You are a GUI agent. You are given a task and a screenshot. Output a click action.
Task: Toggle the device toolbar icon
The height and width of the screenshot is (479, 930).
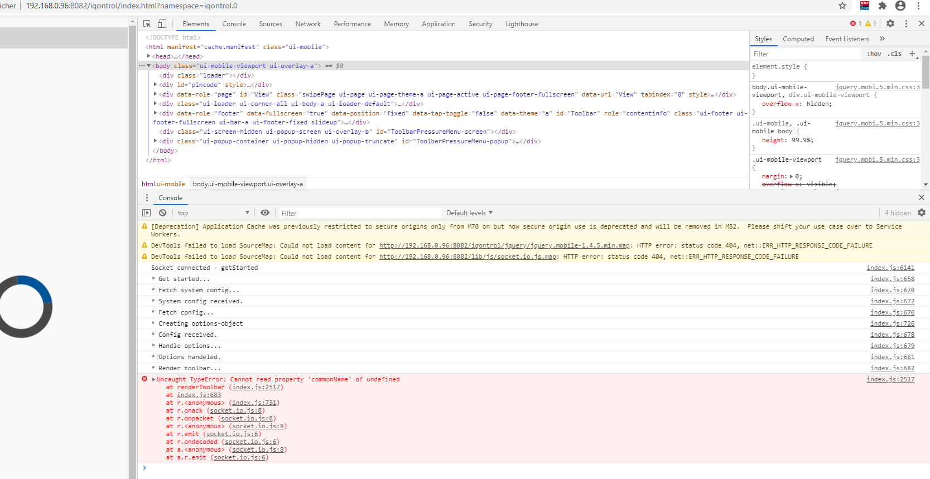pos(162,24)
